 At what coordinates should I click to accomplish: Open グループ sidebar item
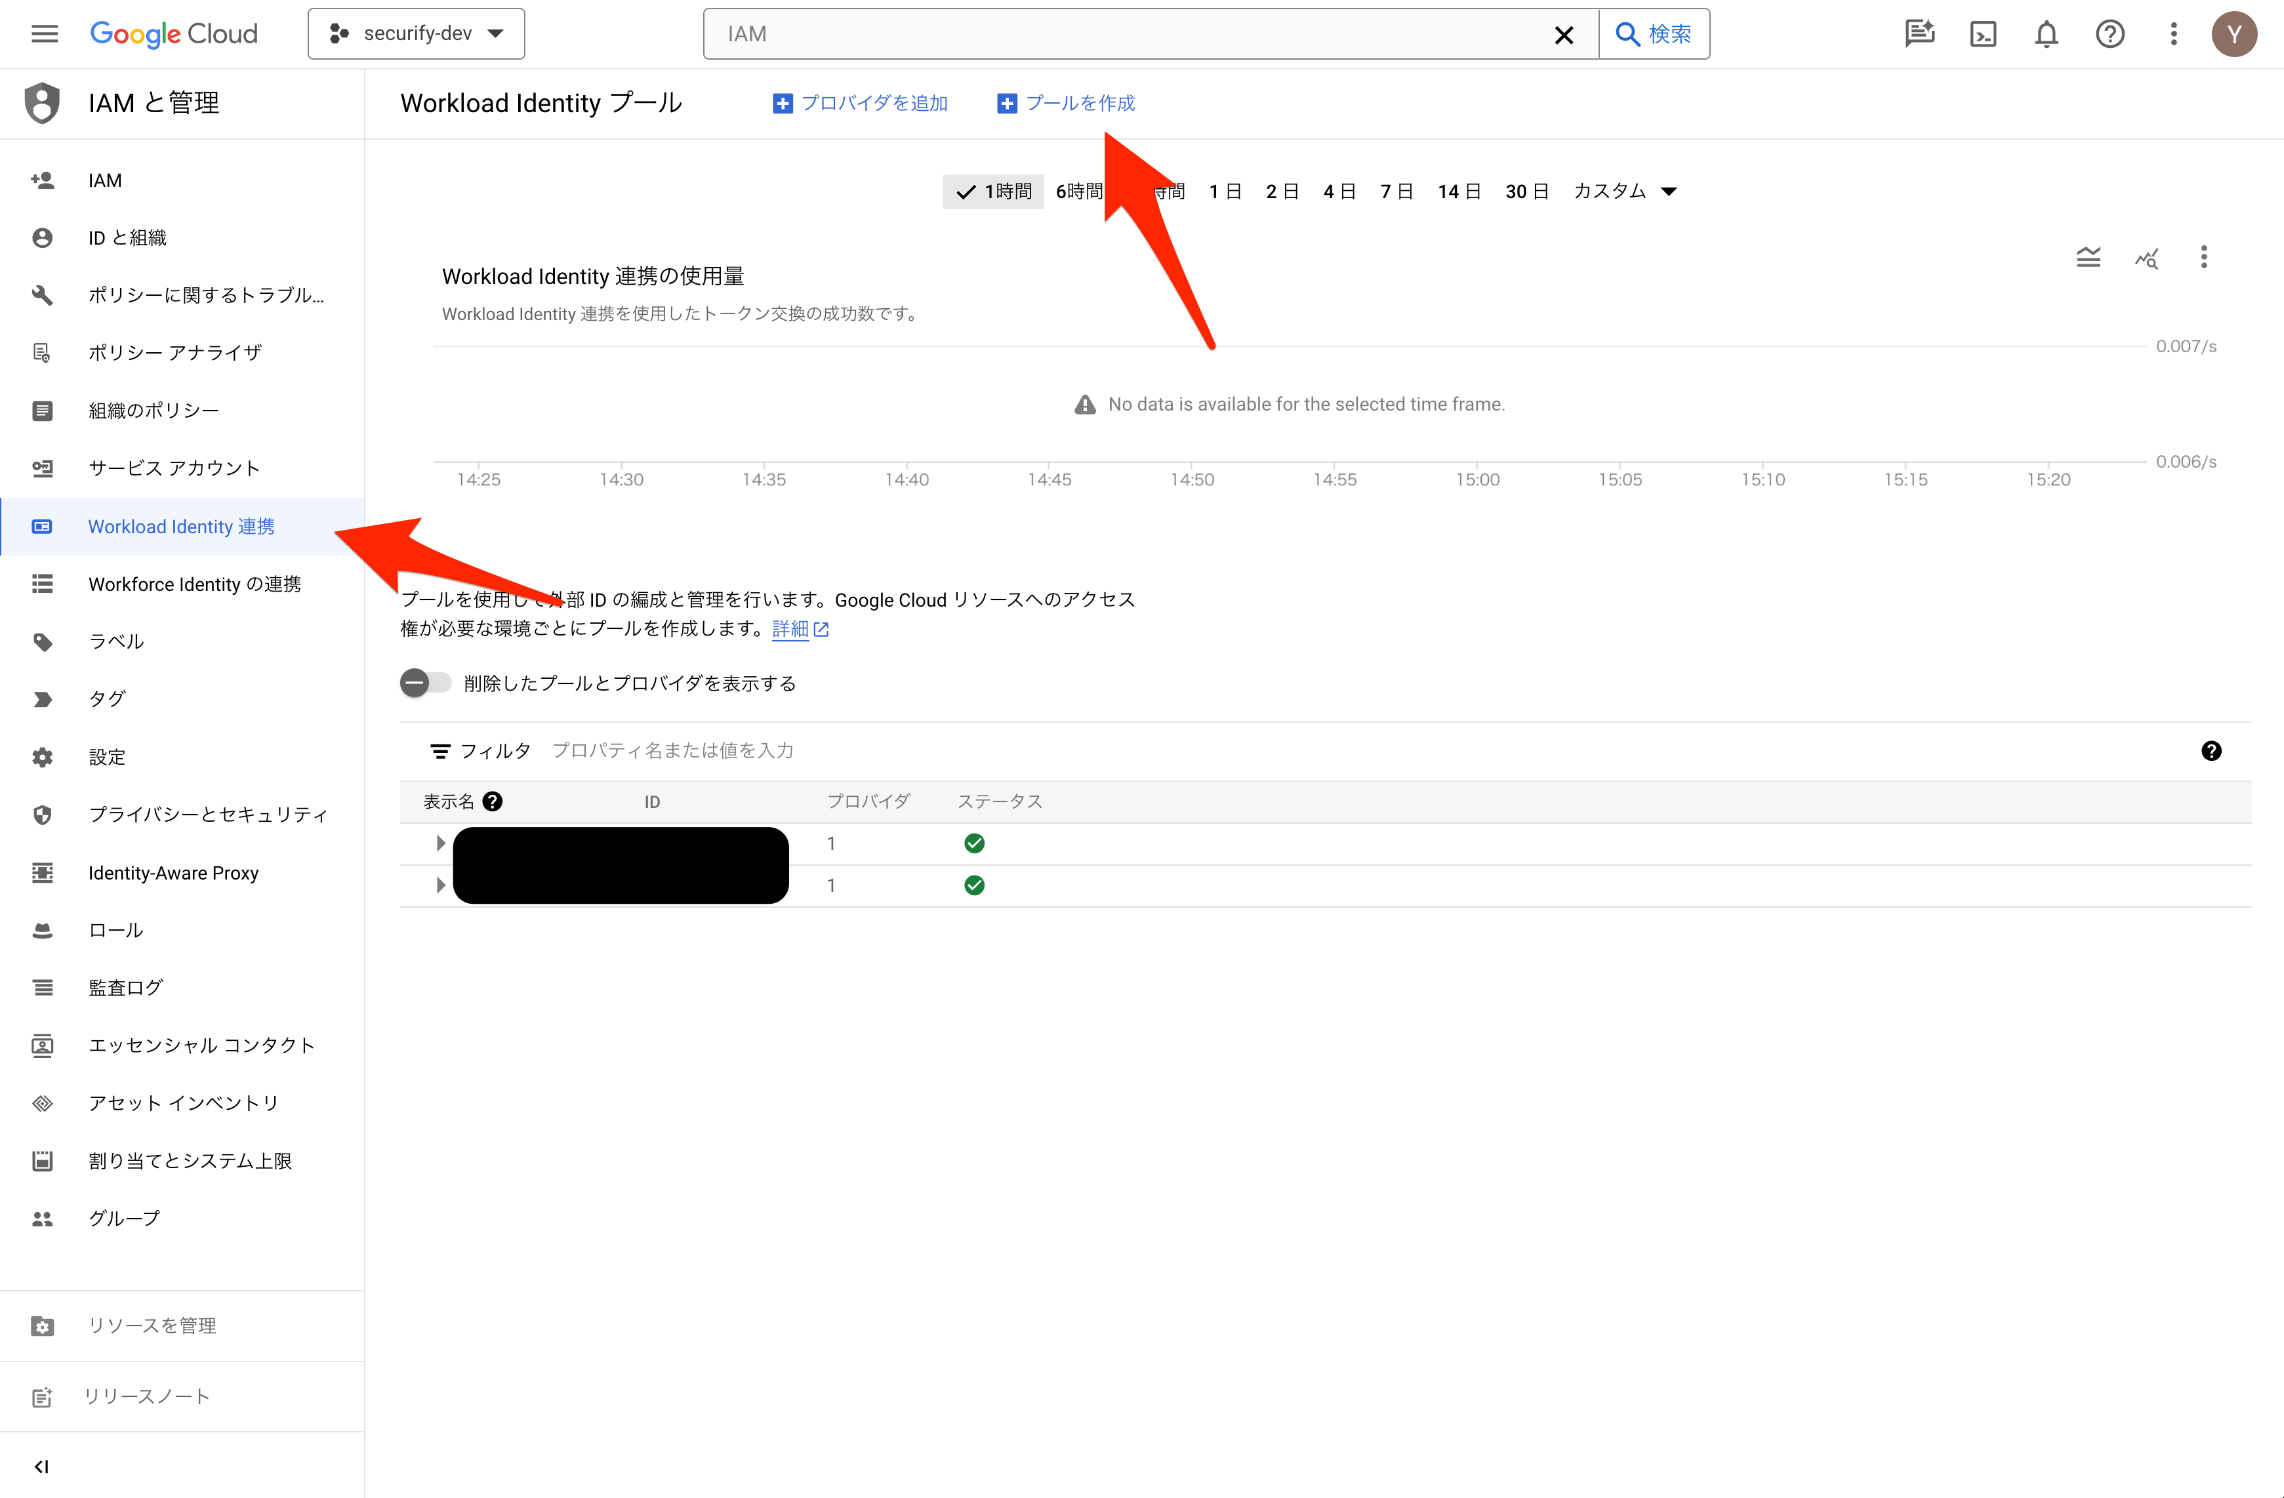(182, 1219)
